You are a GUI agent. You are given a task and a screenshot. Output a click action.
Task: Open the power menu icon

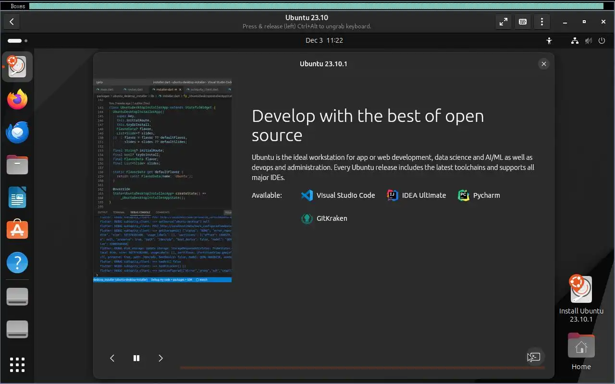pos(602,41)
